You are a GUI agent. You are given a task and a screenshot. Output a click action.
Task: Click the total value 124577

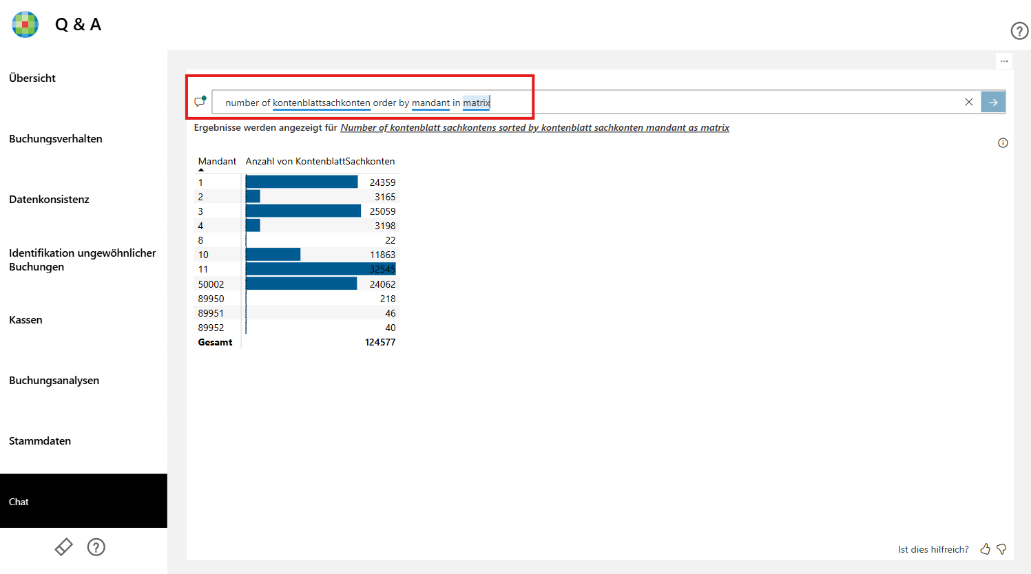(380, 342)
